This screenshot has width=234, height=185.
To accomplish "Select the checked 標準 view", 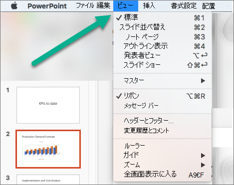I will point(162,17).
